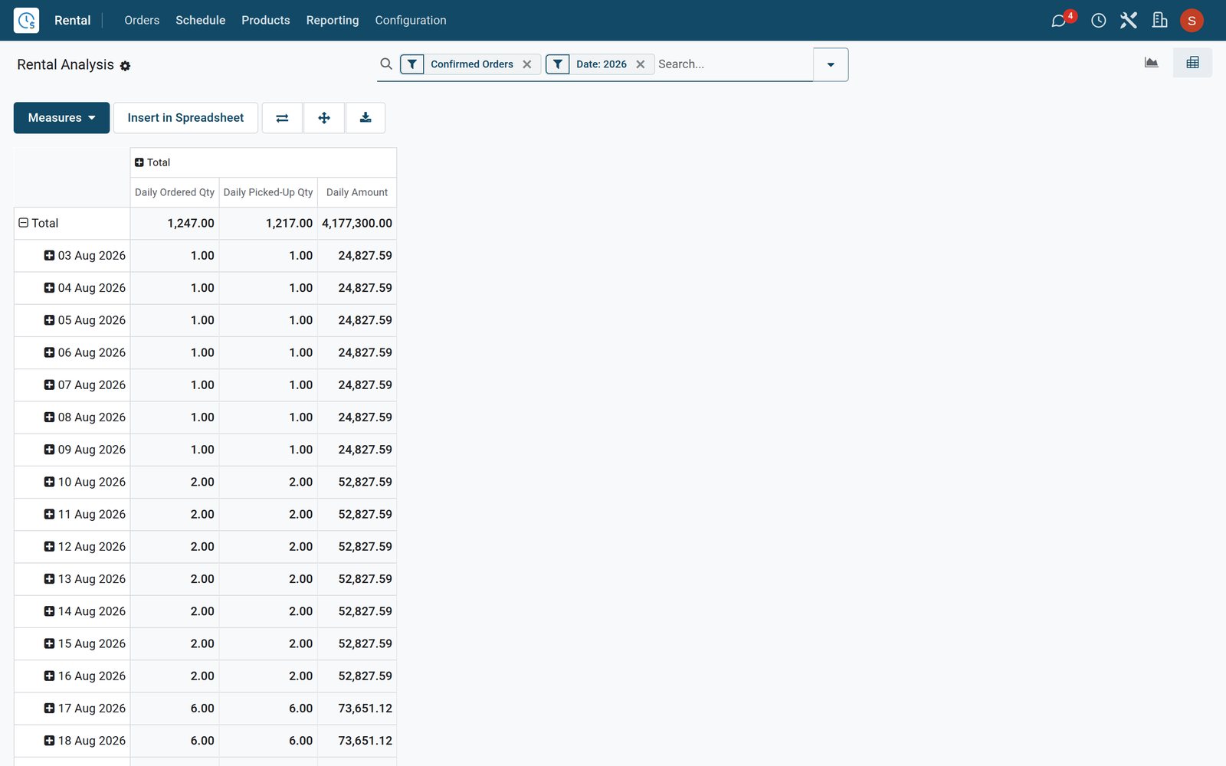Sort by Daily Amount column
This screenshot has width=1226, height=766.
coord(357,192)
